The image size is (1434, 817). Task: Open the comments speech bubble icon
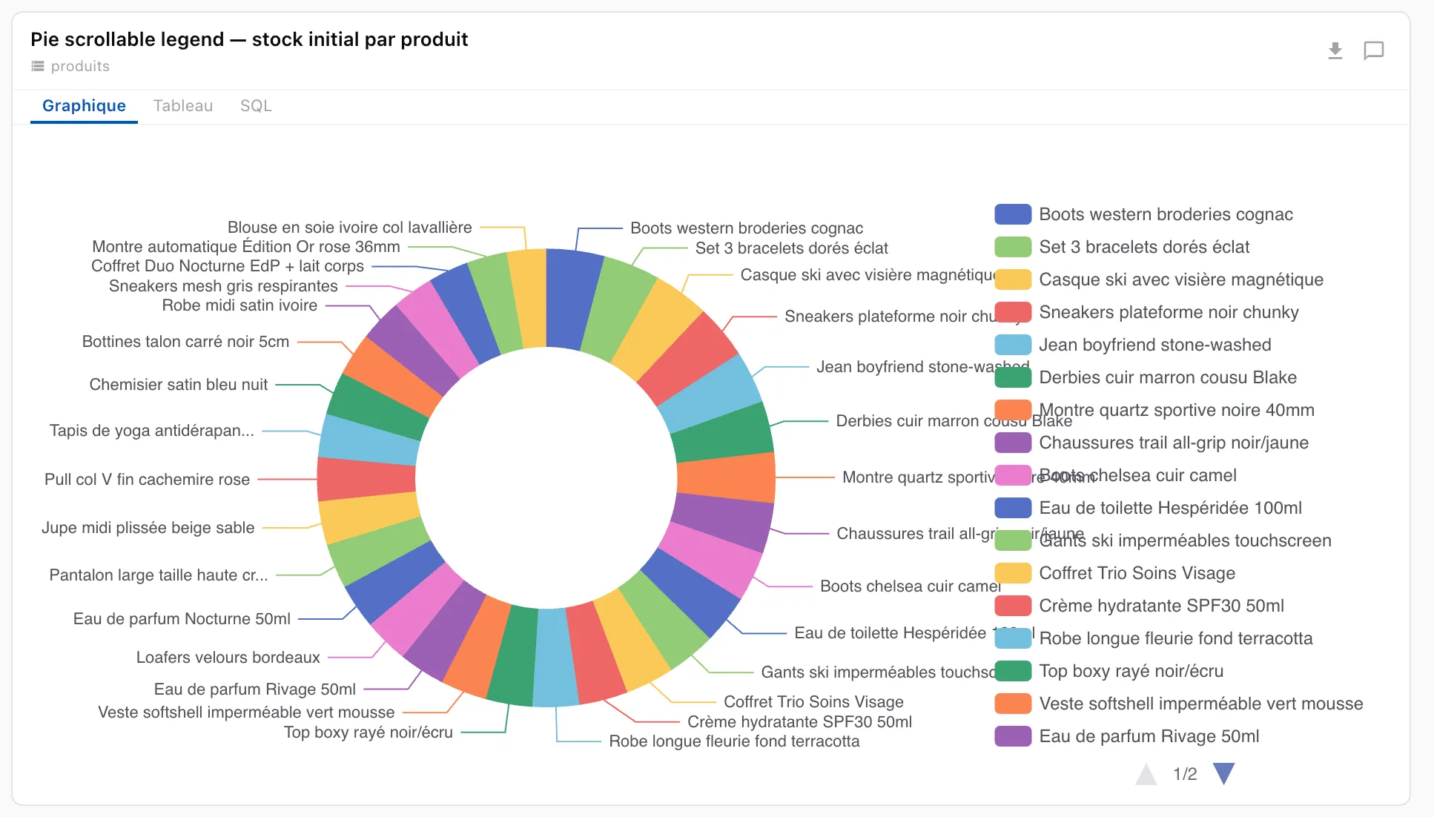[x=1373, y=50]
